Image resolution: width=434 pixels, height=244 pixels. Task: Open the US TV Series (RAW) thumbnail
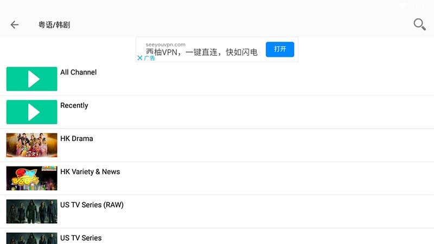[x=32, y=211]
